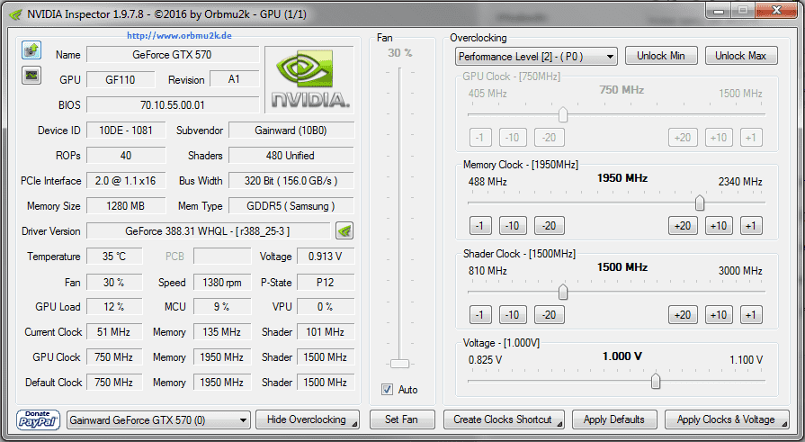Image resolution: width=805 pixels, height=442 pixels.
Task: Click the Shaders value 480 Unified
Action: point(291,155)
